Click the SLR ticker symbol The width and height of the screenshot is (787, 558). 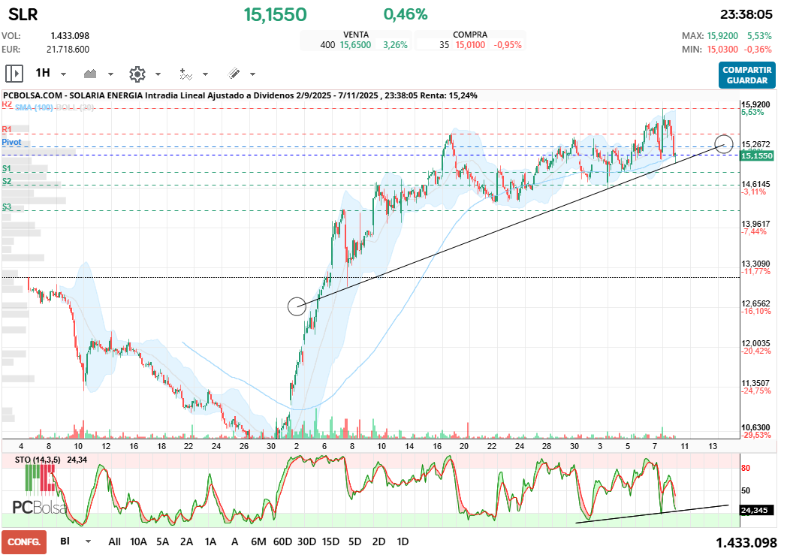click(x=23, y=14)
